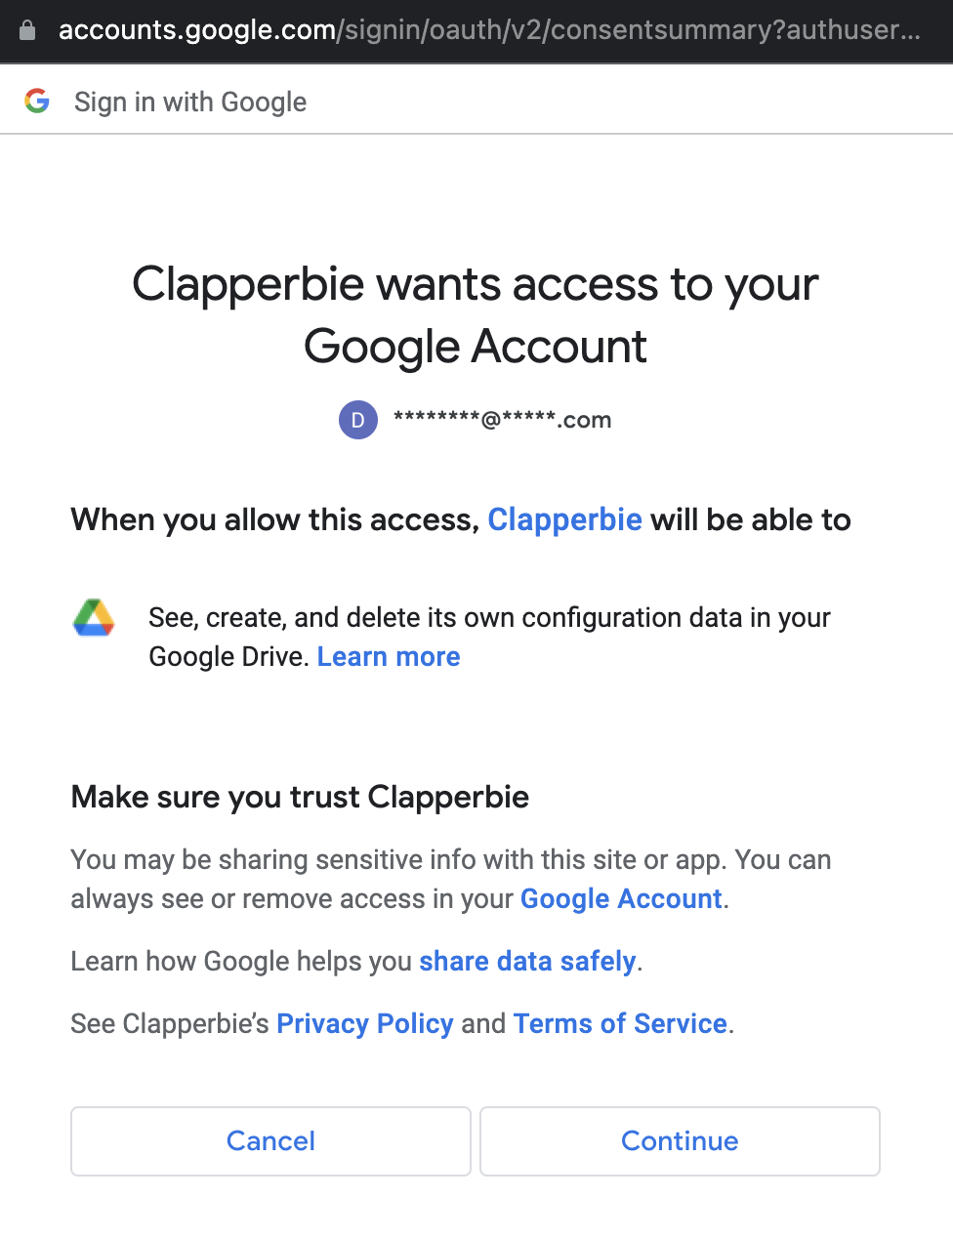Click the Clapperbie wants access heading
The width and height of the screenshot is (953, 1240).
click(476, 314)
